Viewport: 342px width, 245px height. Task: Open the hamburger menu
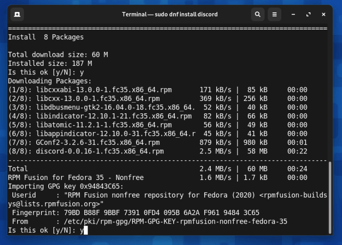coord(274,15)
